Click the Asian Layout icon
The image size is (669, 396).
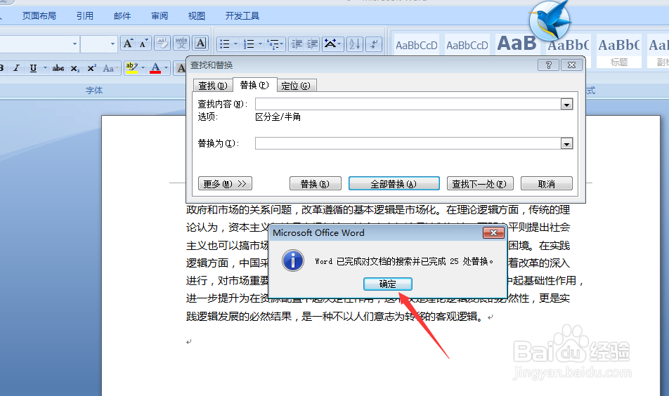point(332,44)
